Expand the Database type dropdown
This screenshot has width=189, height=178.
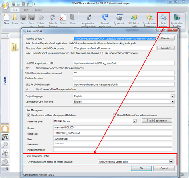[134, 121]
